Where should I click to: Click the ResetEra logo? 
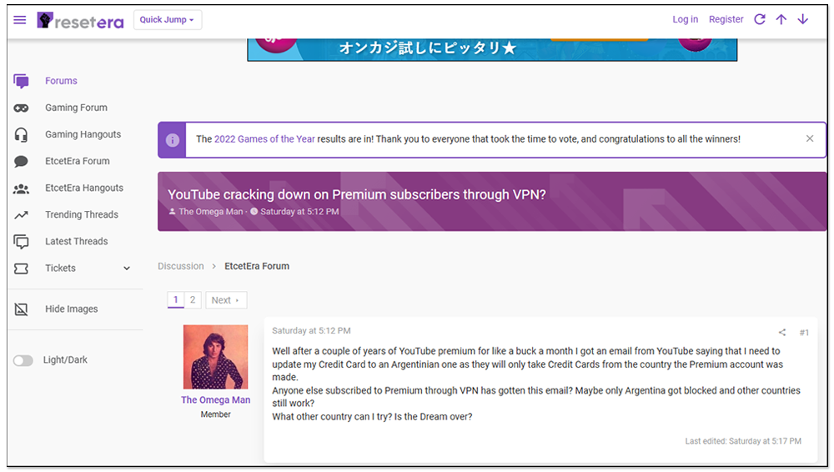tap(80, 20)
